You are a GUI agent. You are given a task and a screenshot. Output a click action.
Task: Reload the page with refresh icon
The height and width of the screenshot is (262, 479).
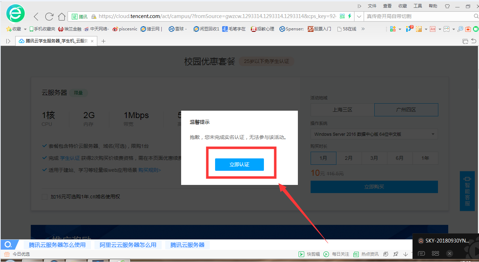click(49, 16)
